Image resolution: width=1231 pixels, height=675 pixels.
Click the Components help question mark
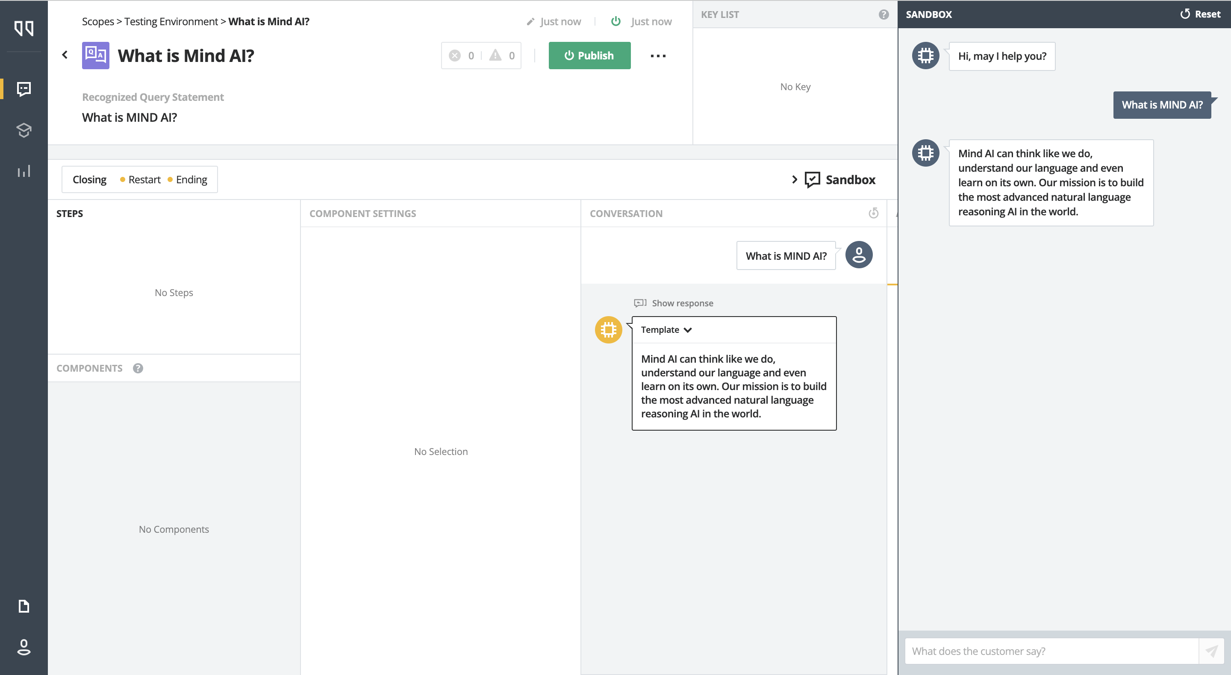pyautogui.click(x=138, y=368)
